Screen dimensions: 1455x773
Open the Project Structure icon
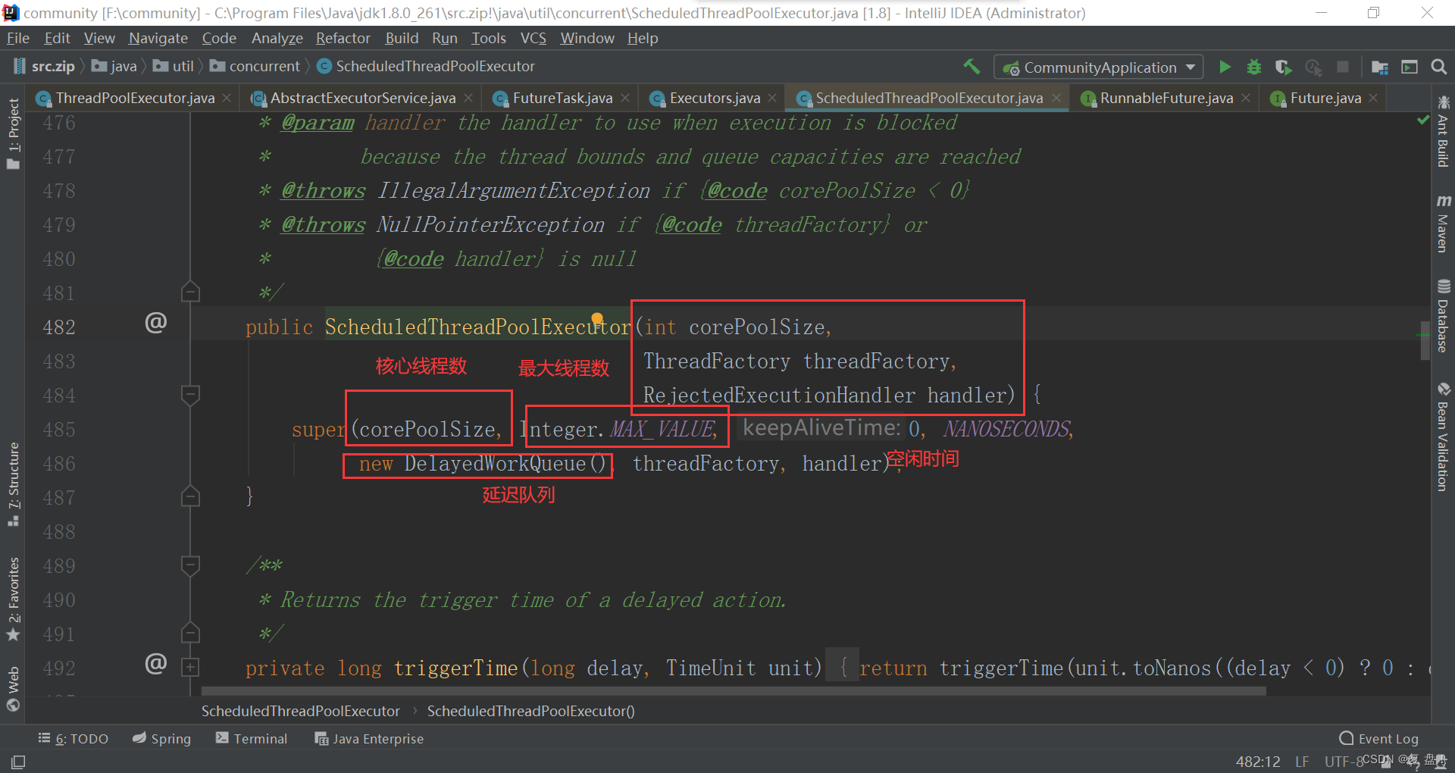1380,67
